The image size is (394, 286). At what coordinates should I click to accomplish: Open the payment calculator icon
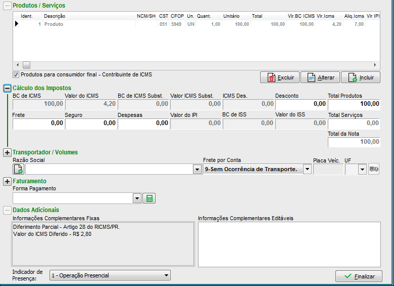pos(149,198)
